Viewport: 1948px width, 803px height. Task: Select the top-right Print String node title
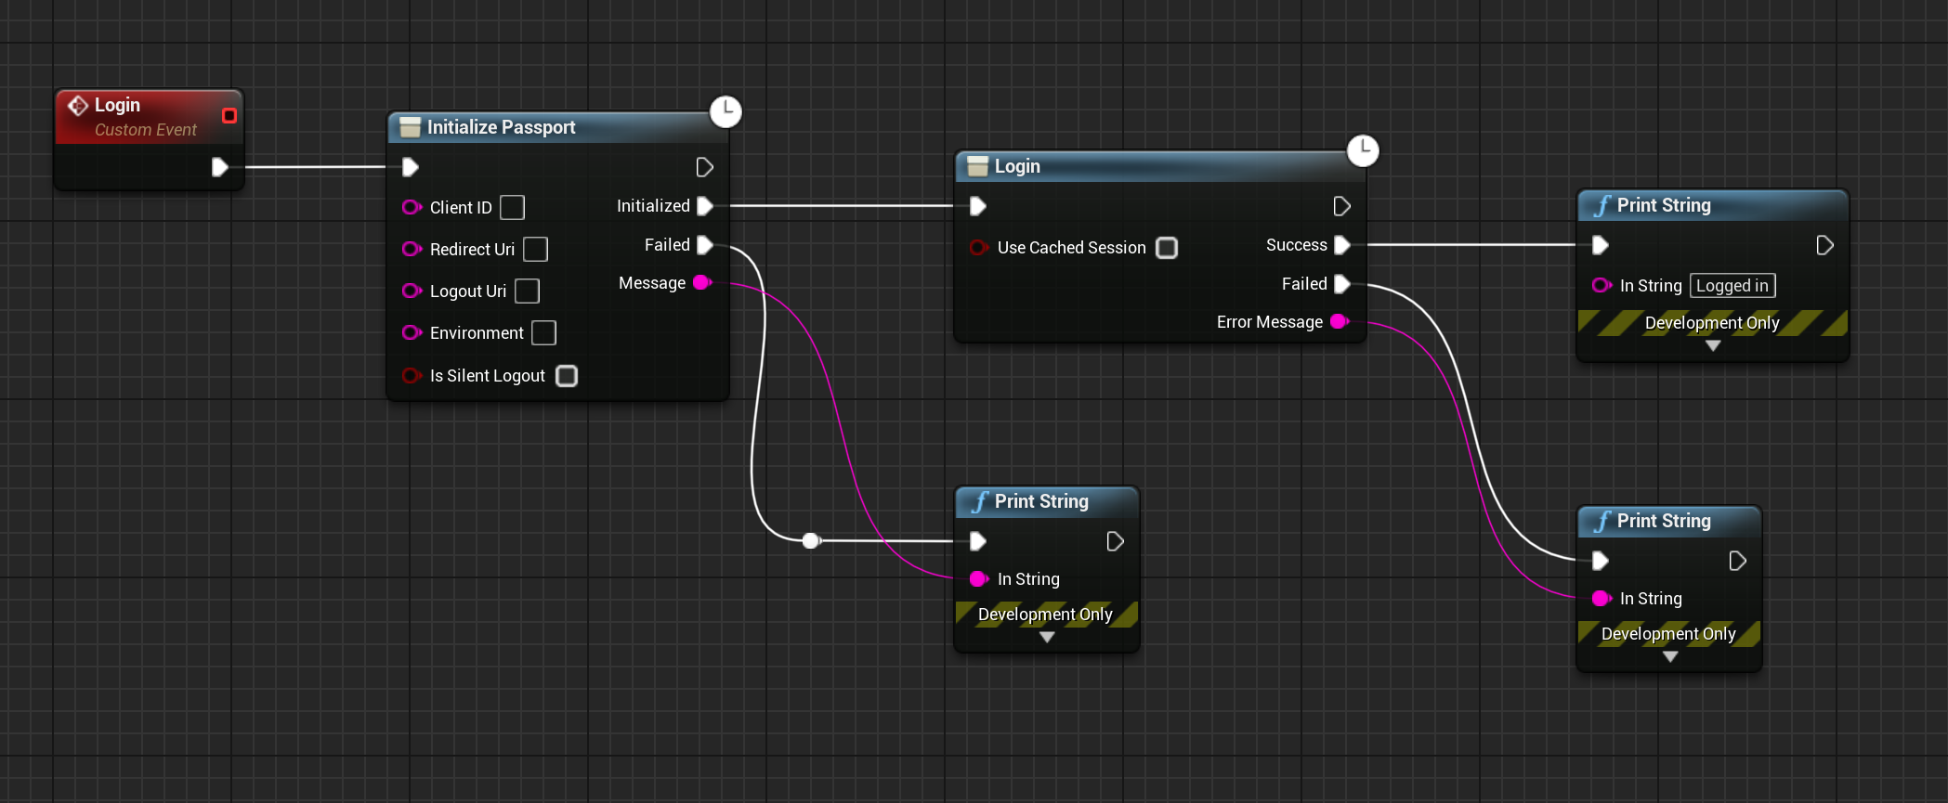[x=1664, y=205]
